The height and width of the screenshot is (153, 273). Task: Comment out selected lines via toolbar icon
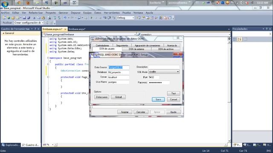pos(55,18)
